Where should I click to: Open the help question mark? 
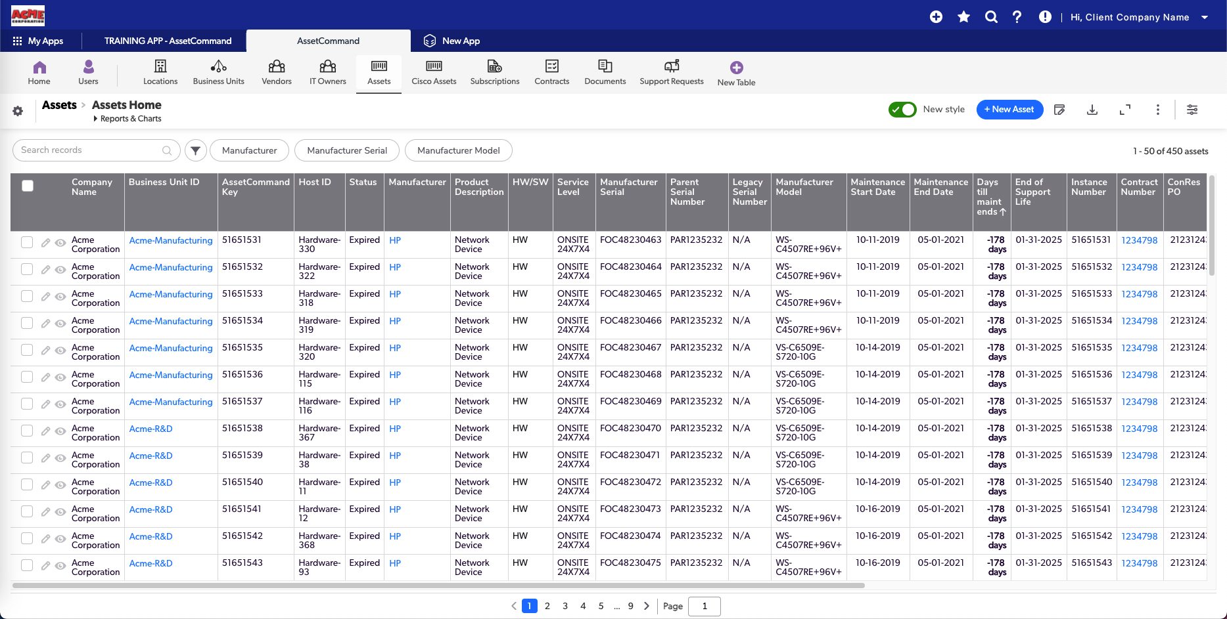[x=1017, y=17]
